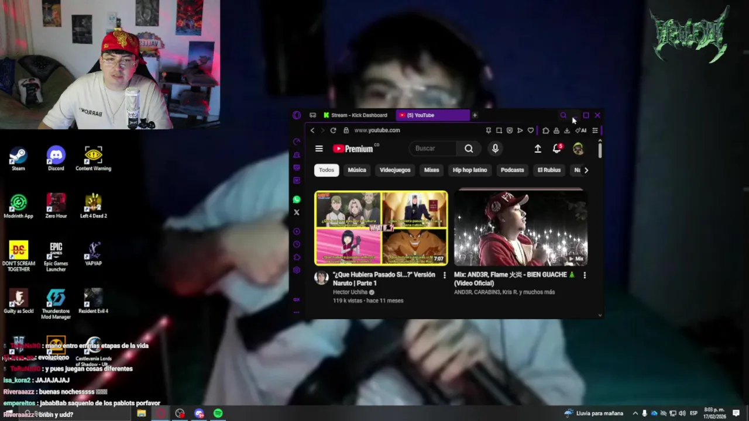Open YouTube notifications bell
Viewport: 749px width, 421px height.
[557, 149]
